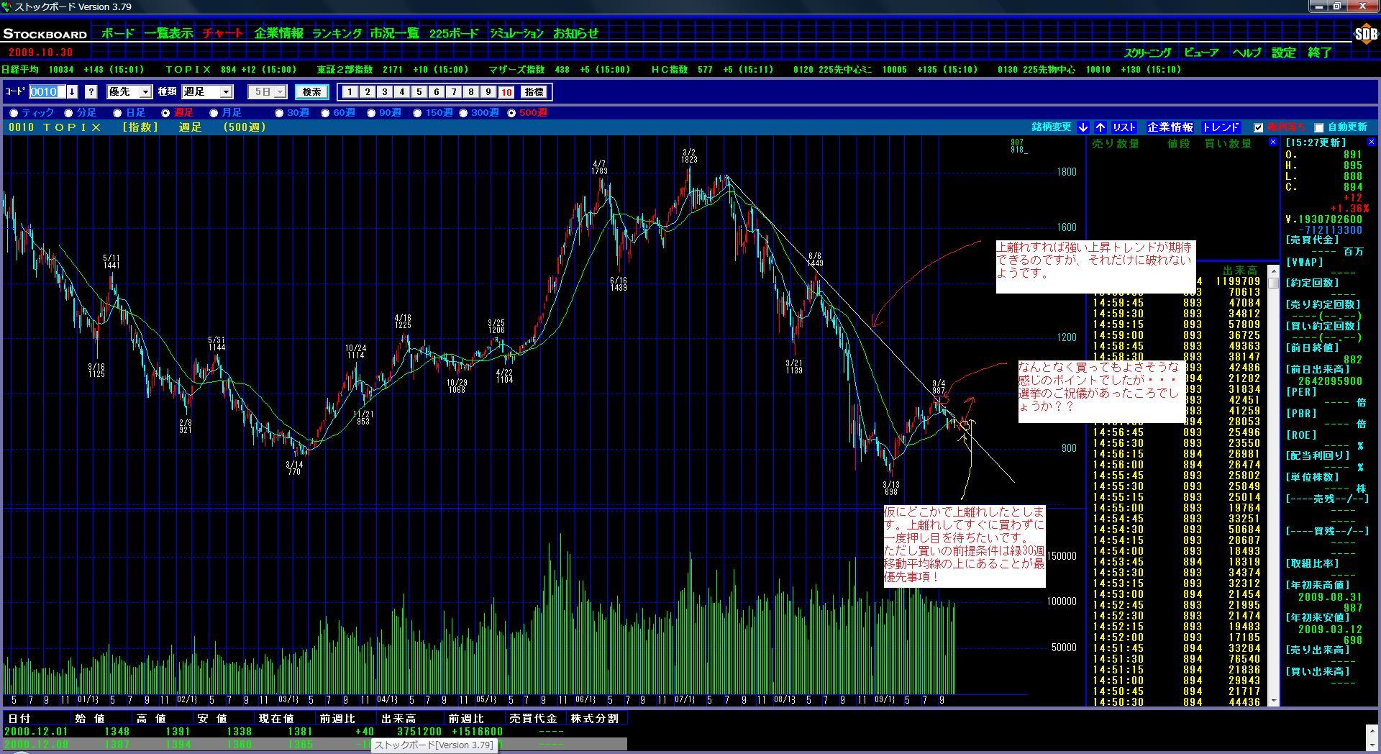1381x754 pixels.
Task: Click the bottom data table scroll up arrow
Action: (x=1374, y=730)
